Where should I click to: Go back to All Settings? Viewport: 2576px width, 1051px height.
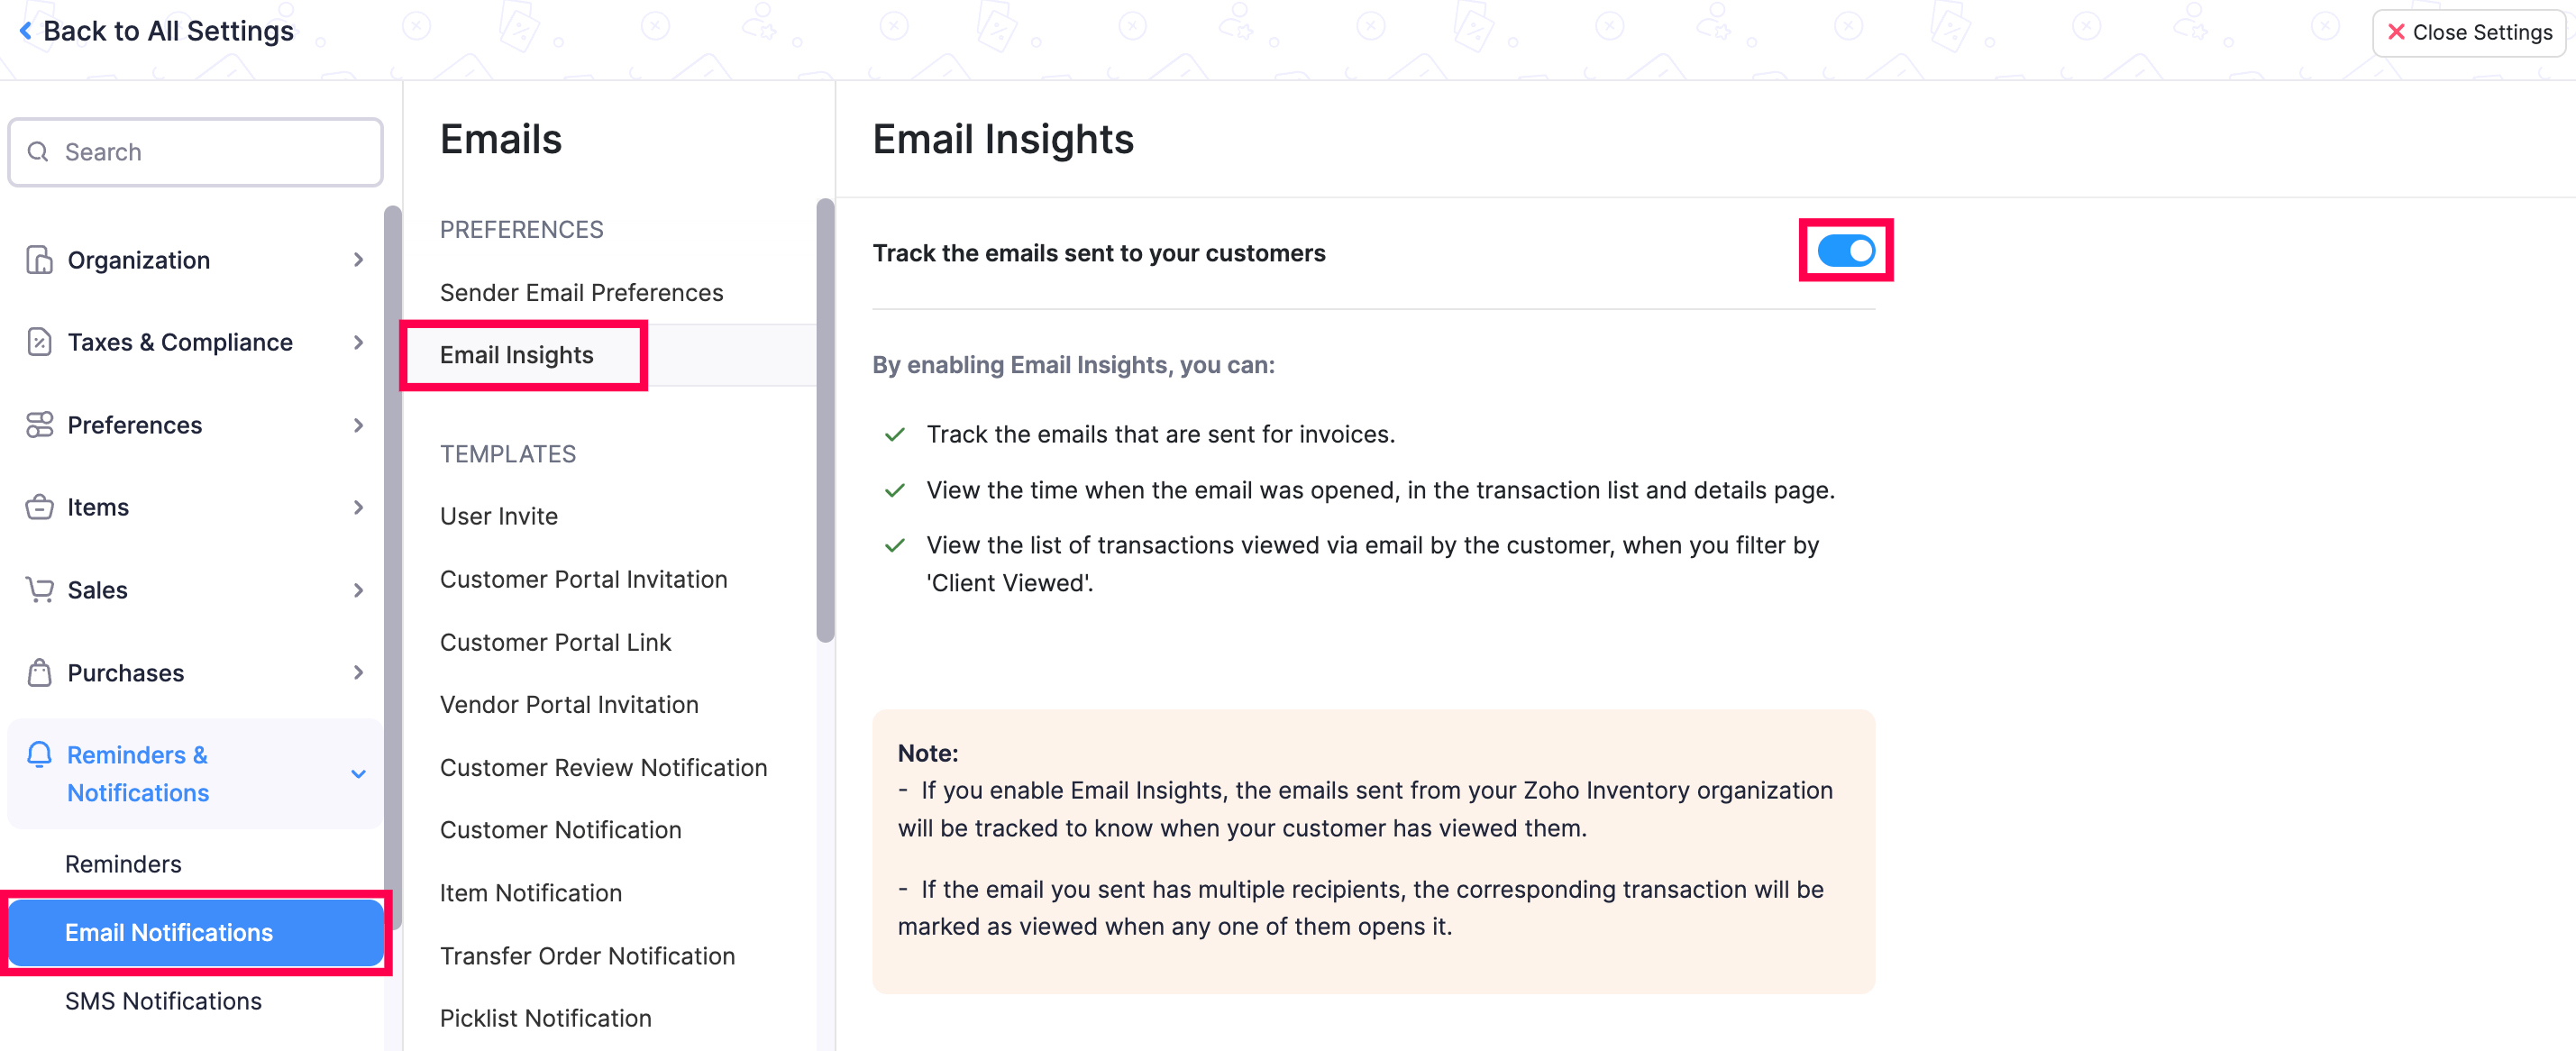click(x=156, y=32)
